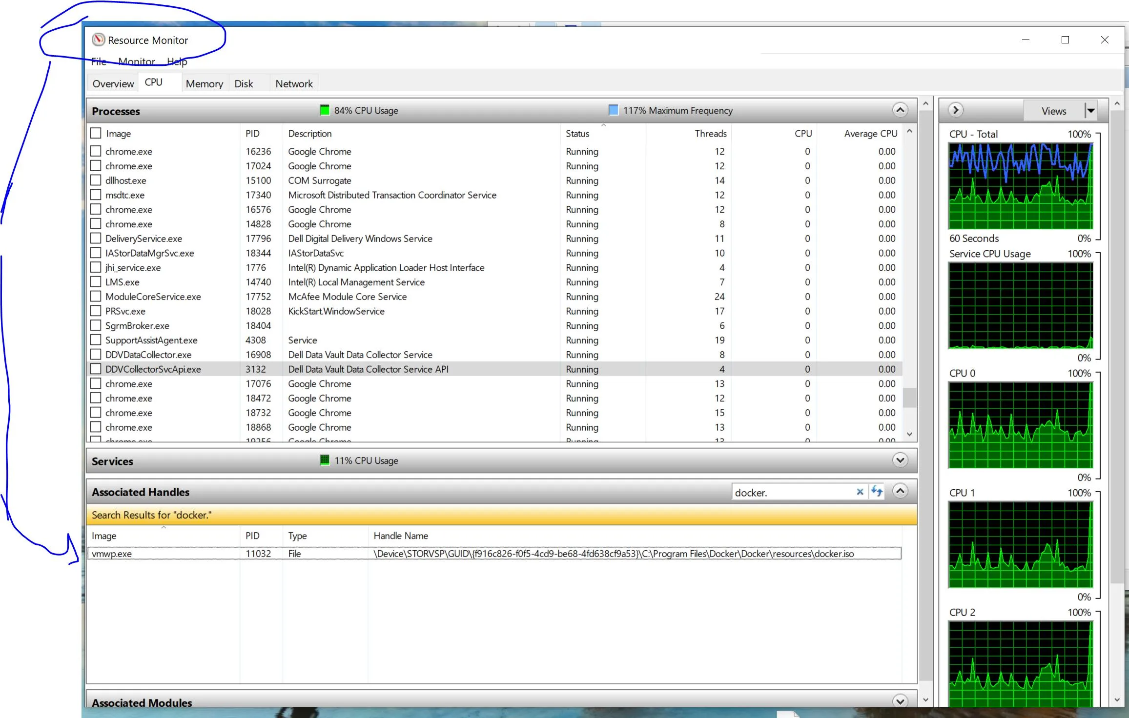Image resolution: width=1129 pixels, height=718 pixels.
Task: Click the Views button
Action: (1053, 111)
